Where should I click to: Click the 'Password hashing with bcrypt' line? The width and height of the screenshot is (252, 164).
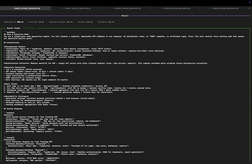25,73
